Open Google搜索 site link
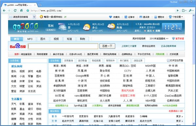The image size is (196, 126). pos(82,76)
